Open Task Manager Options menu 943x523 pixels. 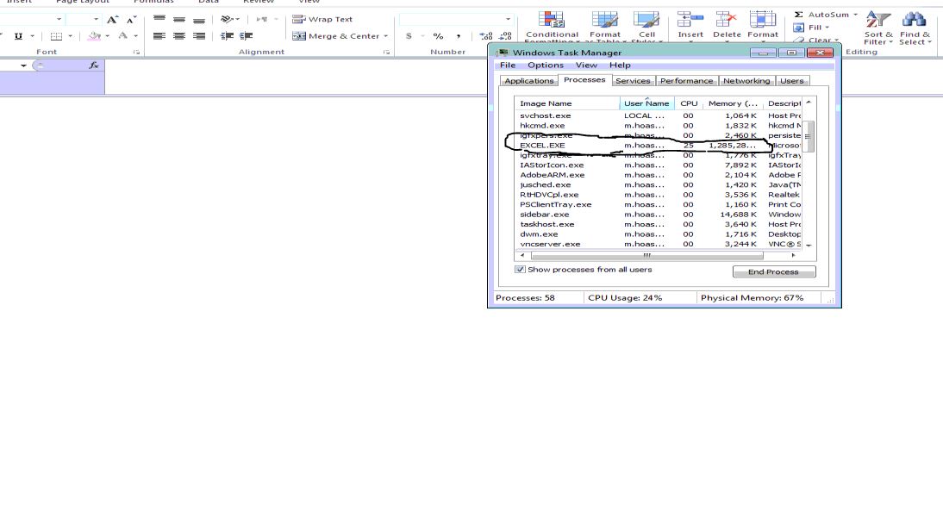point(546,65)
